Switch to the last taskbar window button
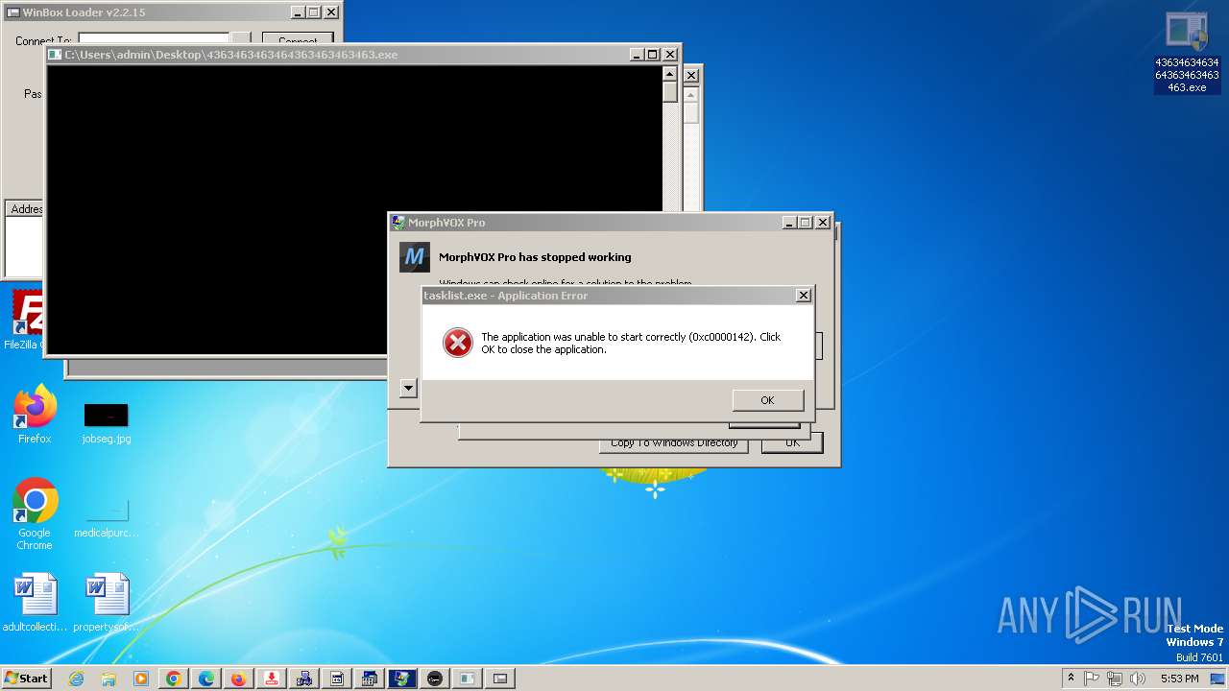1229x691 pixels. point(500,679)
